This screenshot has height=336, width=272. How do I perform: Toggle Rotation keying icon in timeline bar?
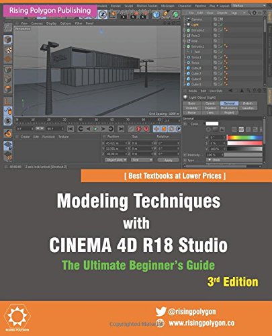coord(171,129)
